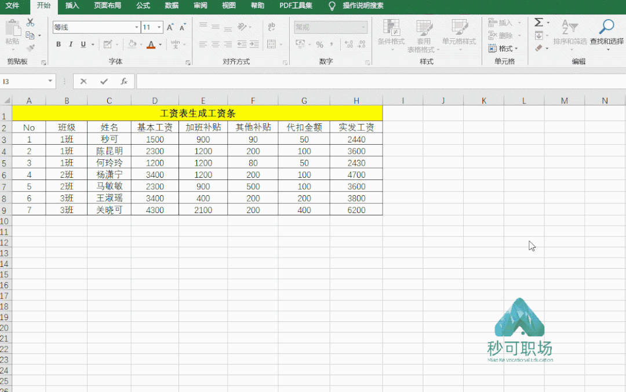Click the Paste icon
The height and width of the screenshot is (392, 626).
pyautogui.click(x=13, y=29)
